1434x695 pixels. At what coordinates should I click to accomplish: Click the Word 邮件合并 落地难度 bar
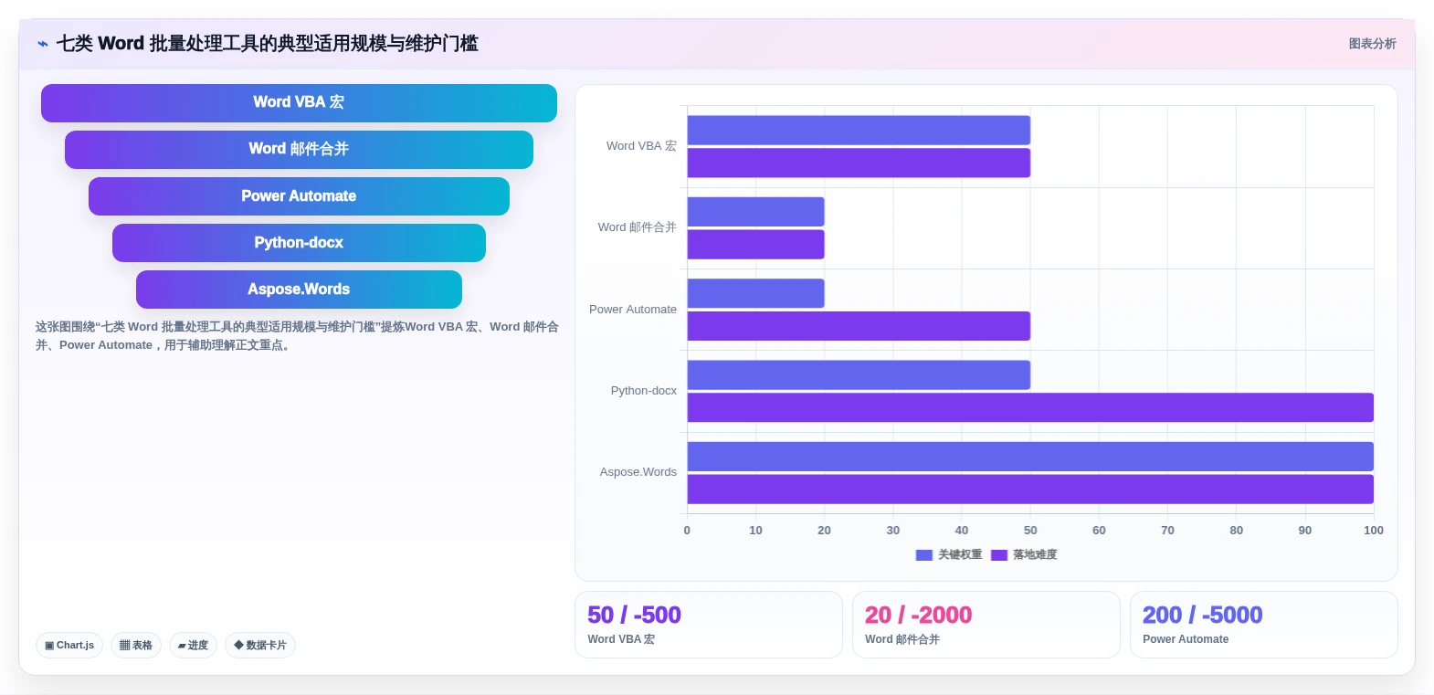(x=756, y=245)
